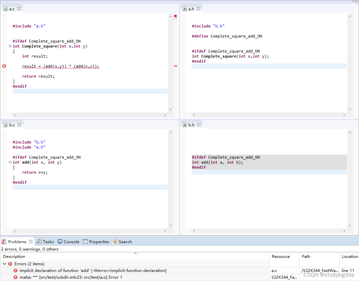Click the underlined result = add line in a.c
Screen dimensions: 359x281
pos(61,66)
